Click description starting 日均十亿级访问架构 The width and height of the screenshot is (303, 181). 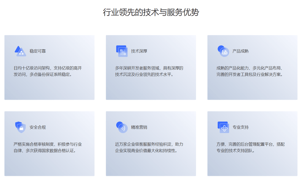coord(48,71)
